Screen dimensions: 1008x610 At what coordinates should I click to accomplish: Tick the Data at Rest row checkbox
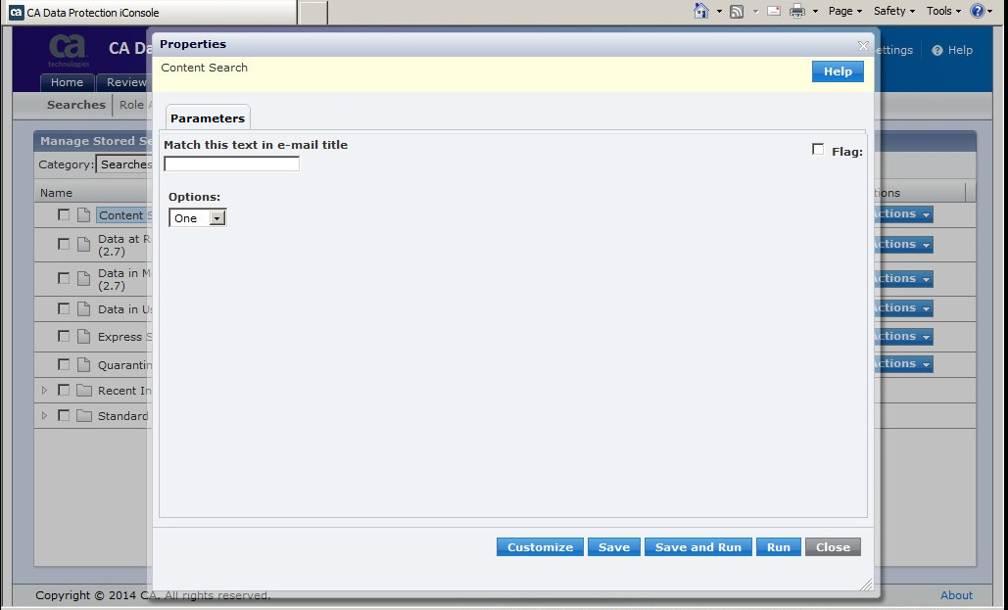click(x=63, y=244)
